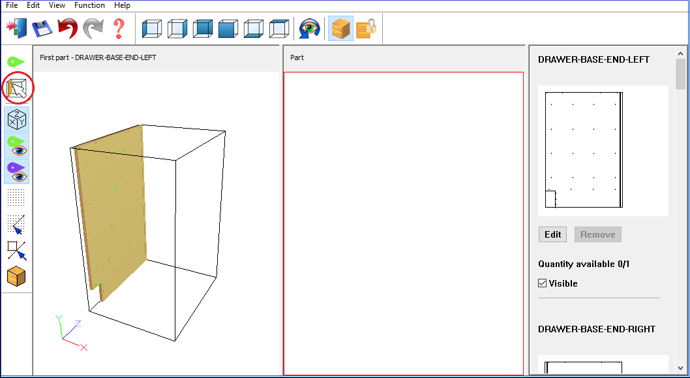Screen dimensions: 690x378
Task: Click the parts list scrollbar thumb
Action: coord(680,74)
